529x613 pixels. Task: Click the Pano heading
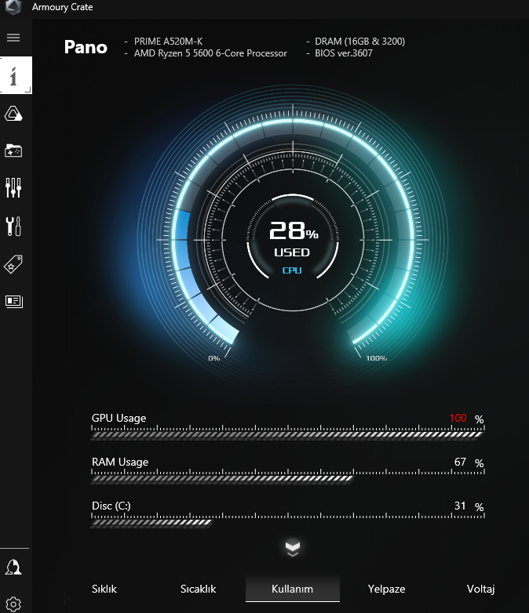(x=86, y=47)
